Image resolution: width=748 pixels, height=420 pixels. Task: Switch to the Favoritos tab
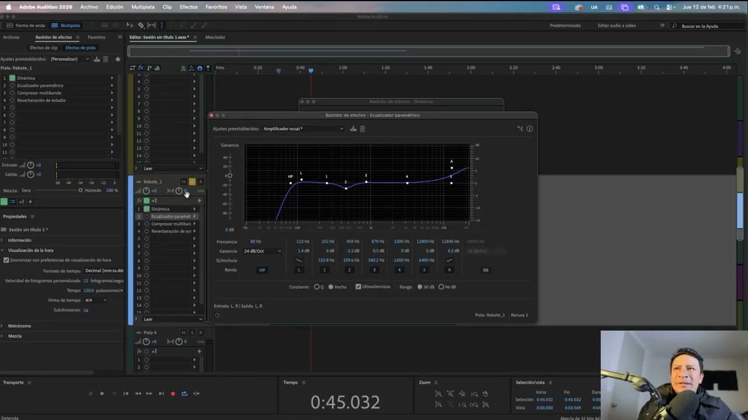96,37
